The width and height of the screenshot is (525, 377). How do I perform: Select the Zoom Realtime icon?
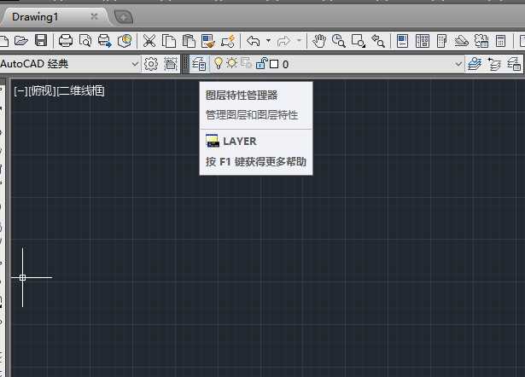point(339,41)
